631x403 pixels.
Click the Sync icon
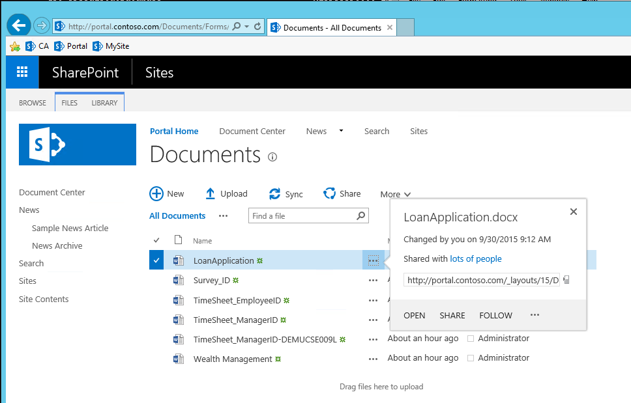click(x=274, y=194)
